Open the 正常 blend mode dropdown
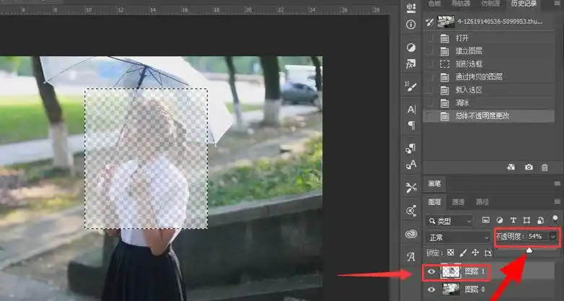564x301 pixels. pyautogui.click(x=458, y=237)
